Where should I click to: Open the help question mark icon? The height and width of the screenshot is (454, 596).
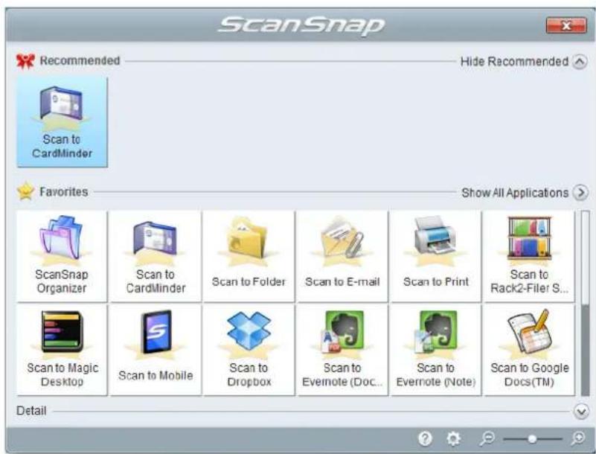coord(425,438)
